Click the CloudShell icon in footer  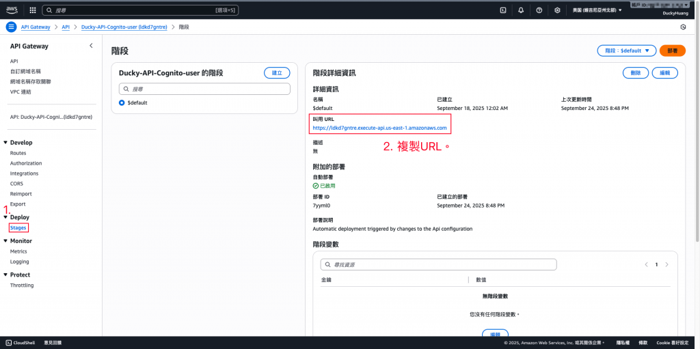click(10, 343)
